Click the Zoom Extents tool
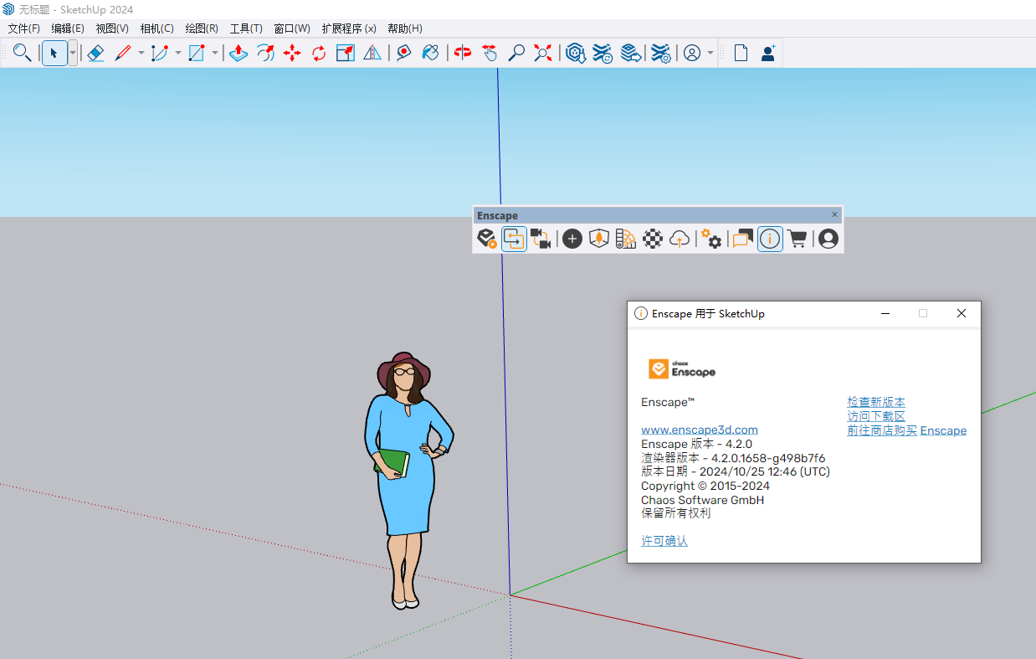Screen dimensions: 1036x659 click(x=544, y=54)
